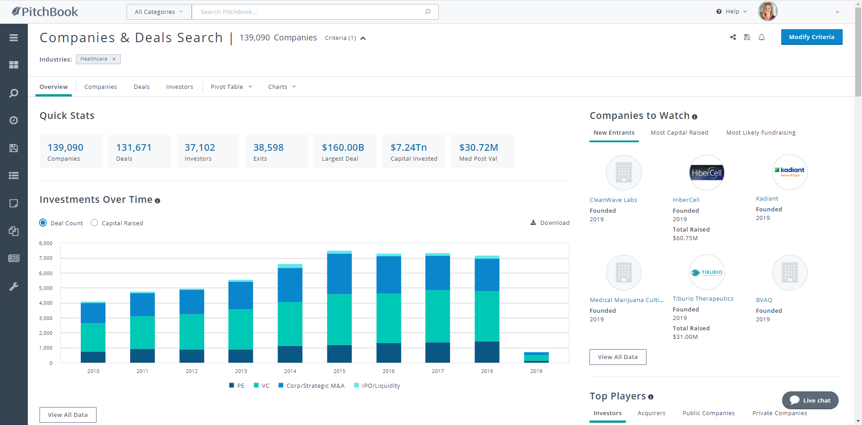Click the save search floppy disk icon
Viewport: 862px width, 425px height.
[x=747, y=37]
